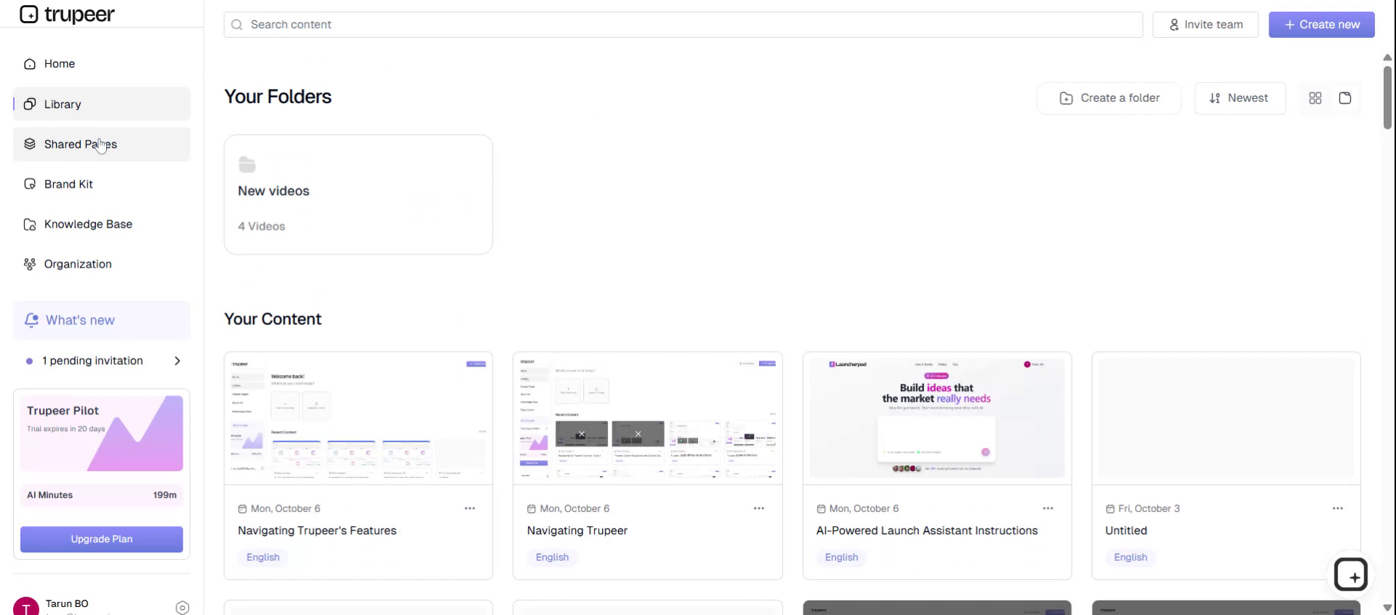Click English tag on Untitled card
This screenshot has width=1396, height=615.
(x=1131, y=558)
